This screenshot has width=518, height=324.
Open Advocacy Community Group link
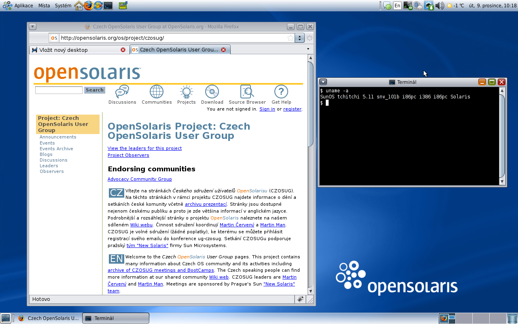pos(140,179)
